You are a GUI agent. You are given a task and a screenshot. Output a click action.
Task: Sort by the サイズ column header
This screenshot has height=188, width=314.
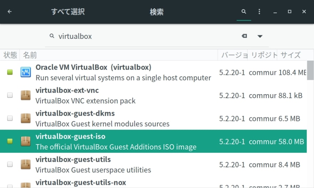tap(292, 55)
